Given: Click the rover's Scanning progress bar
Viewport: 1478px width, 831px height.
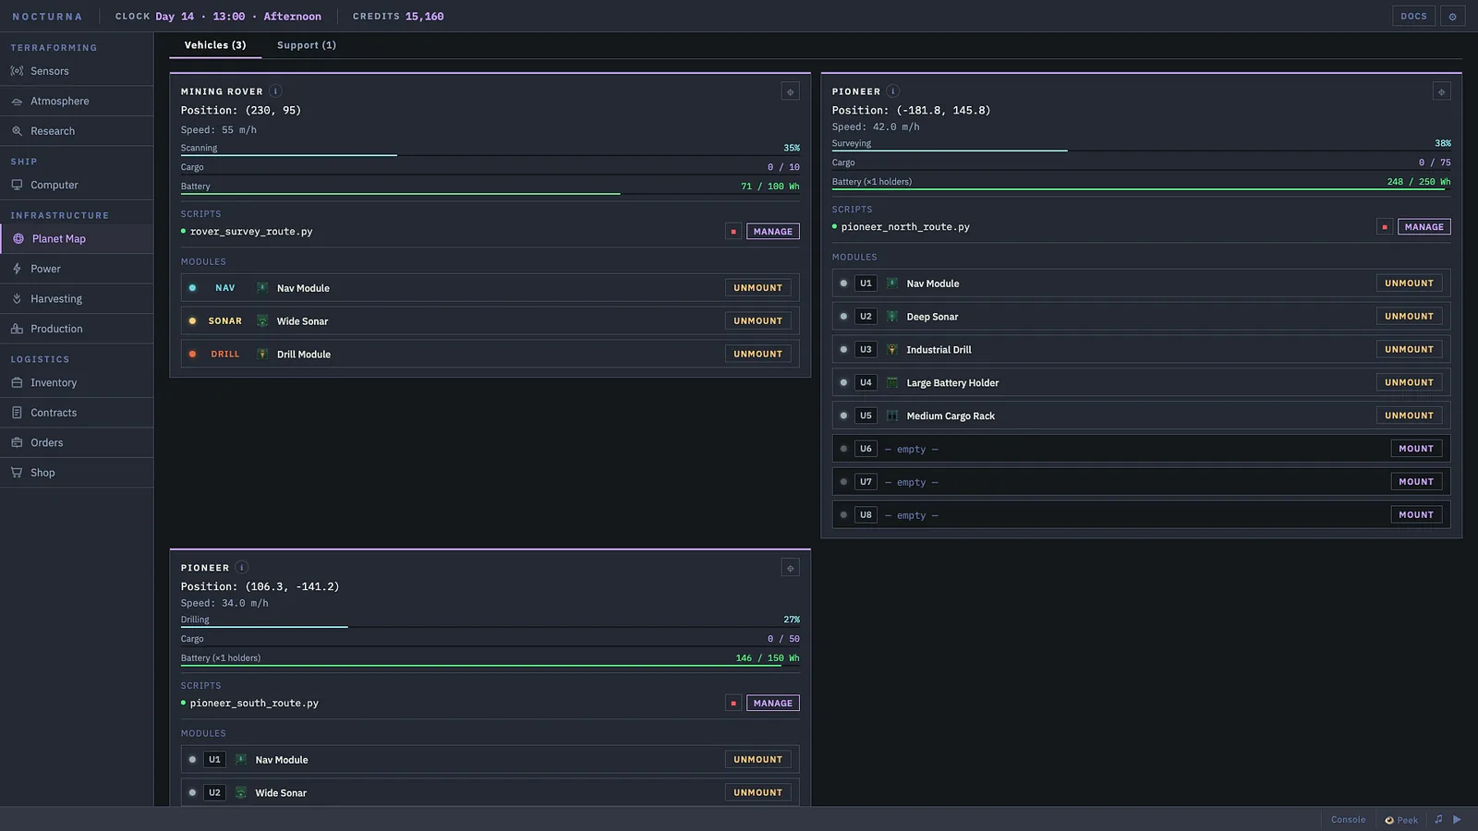Looking at the screenshot, I should coord(491,155).
